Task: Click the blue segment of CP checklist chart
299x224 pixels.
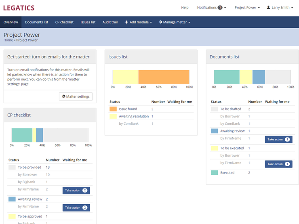Action: coord(40,135)
